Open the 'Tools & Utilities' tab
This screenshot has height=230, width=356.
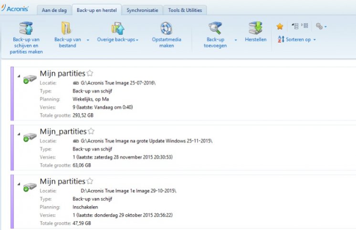click(185, 10)
